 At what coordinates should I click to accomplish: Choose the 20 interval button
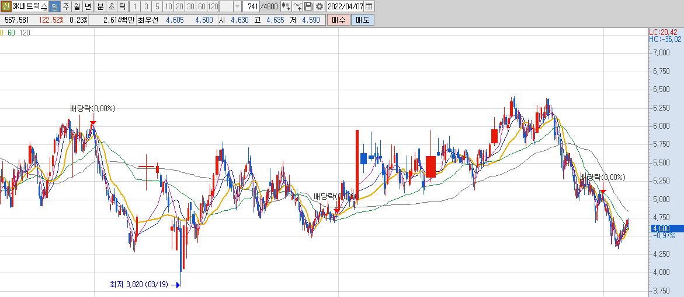pyautogui.click(x=179, y=6)
